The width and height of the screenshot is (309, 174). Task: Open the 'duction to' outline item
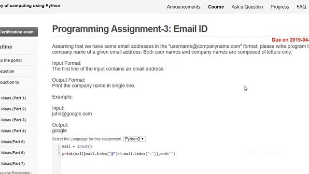(x=10, y=82)
